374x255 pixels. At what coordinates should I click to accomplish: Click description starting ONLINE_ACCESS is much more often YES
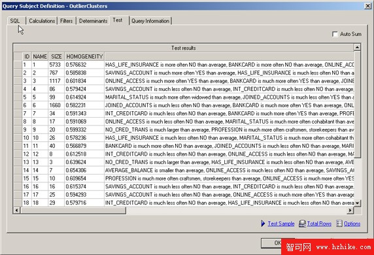click(x=229, y=81)
